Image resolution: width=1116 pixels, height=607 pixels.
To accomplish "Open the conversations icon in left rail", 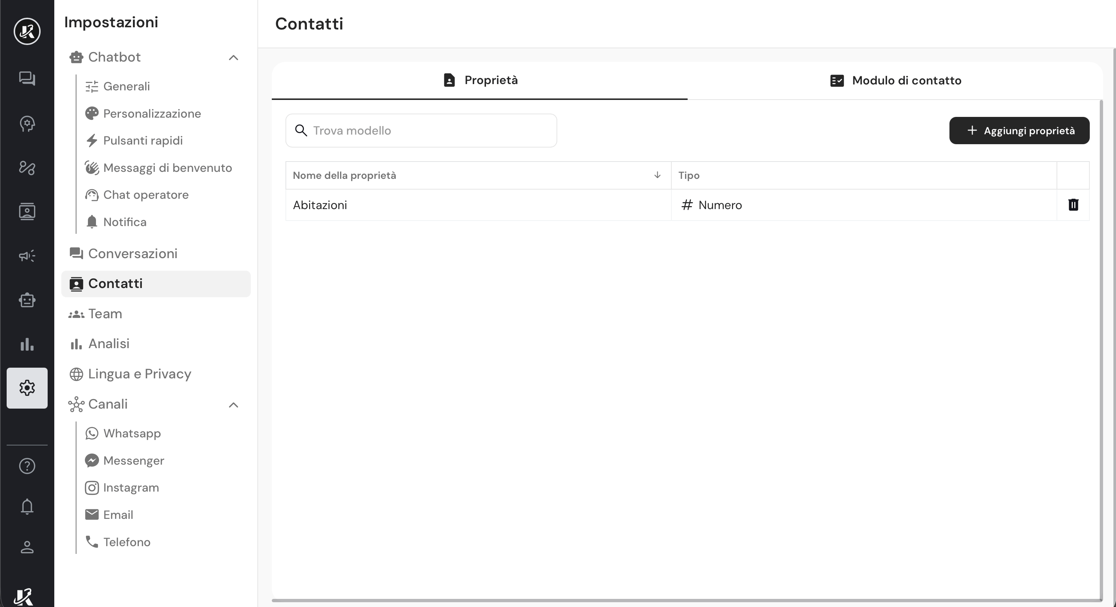I will click(x=27, y=78).
